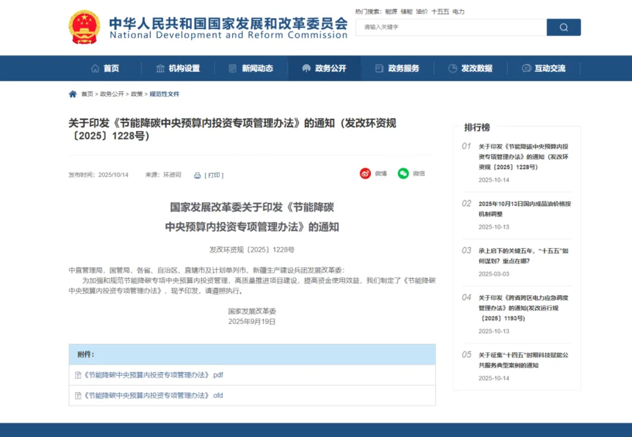Share via the Weibo icon
Image resolution: width=632 pixels, height=437 pixels.
[x=365, y=173]
